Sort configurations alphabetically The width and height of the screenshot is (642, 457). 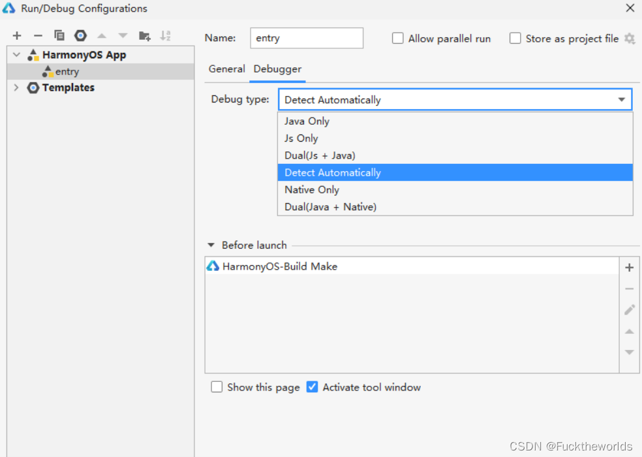166,36
